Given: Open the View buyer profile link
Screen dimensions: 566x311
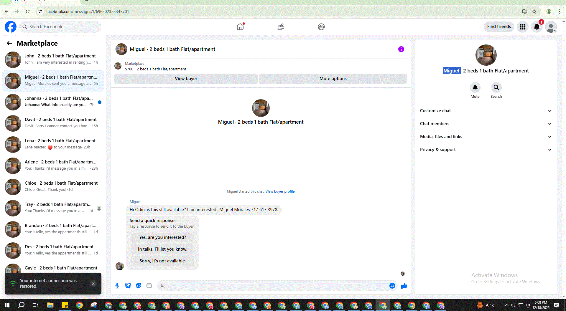Looking at the screenshot, I should pyautogui.click(x=280, y=191).
